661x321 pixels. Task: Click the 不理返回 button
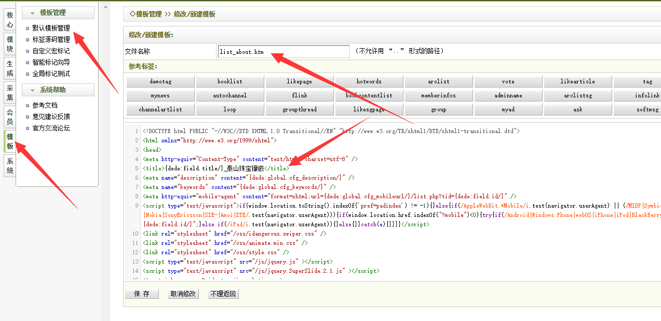pyautogui.click(x=223, y=294)
